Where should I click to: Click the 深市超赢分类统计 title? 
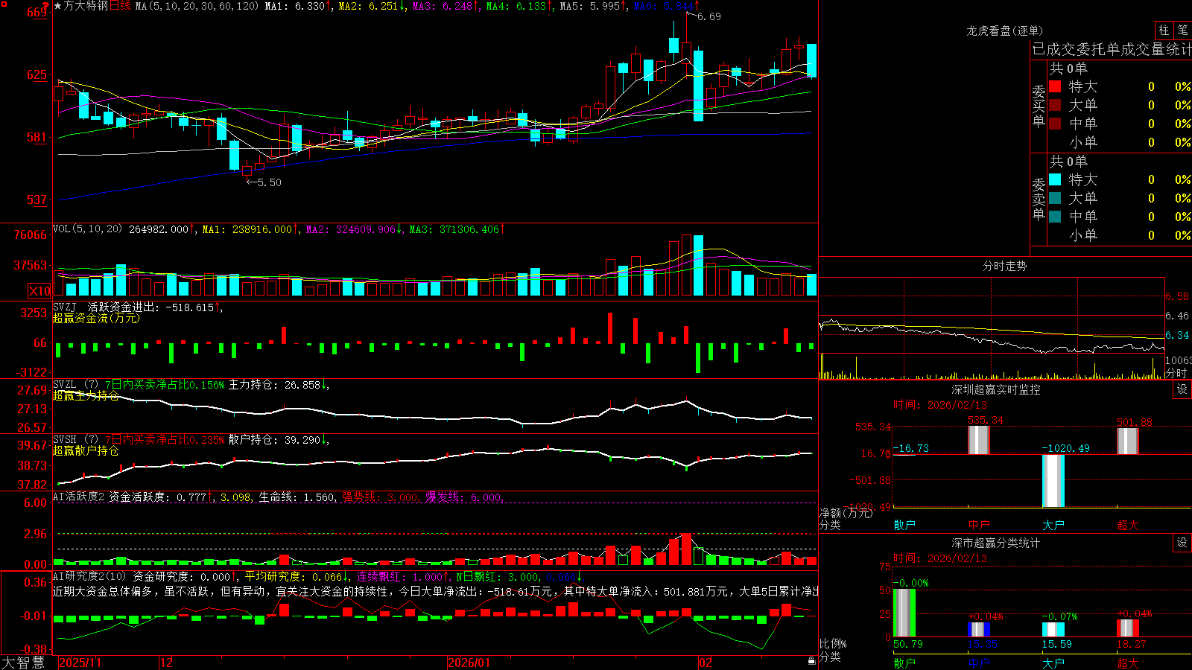995,543
